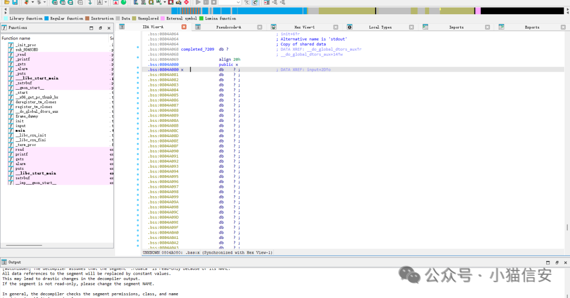Click the completed_7209 label in disassembly

click(x=197, y=49)
